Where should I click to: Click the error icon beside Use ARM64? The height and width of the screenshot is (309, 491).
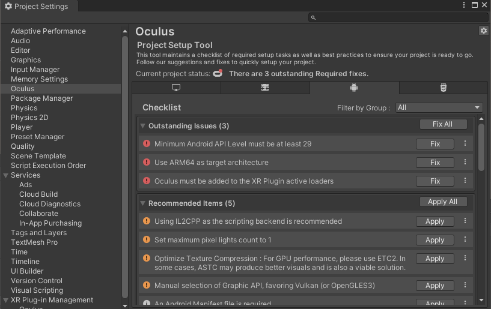(147, 163)
